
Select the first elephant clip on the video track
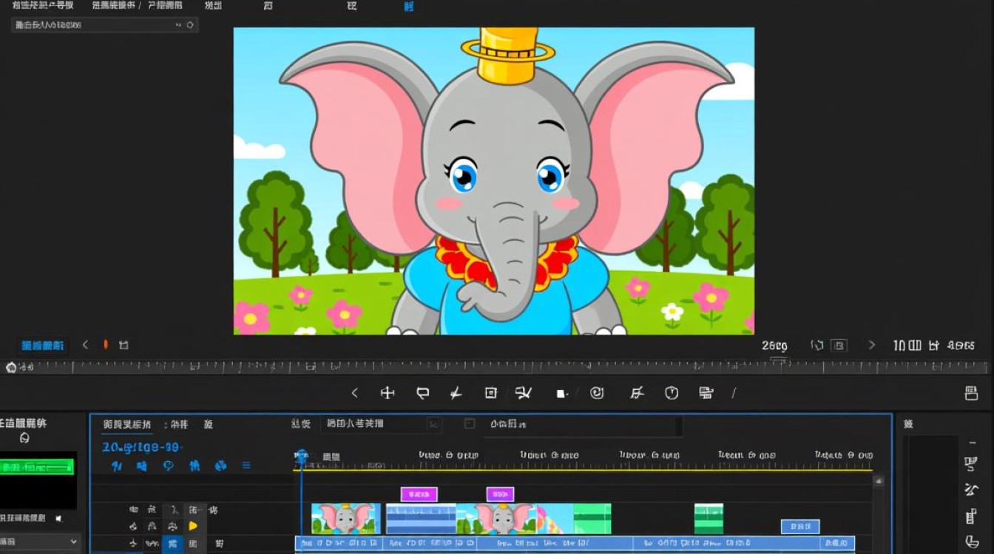coord(345,519)
